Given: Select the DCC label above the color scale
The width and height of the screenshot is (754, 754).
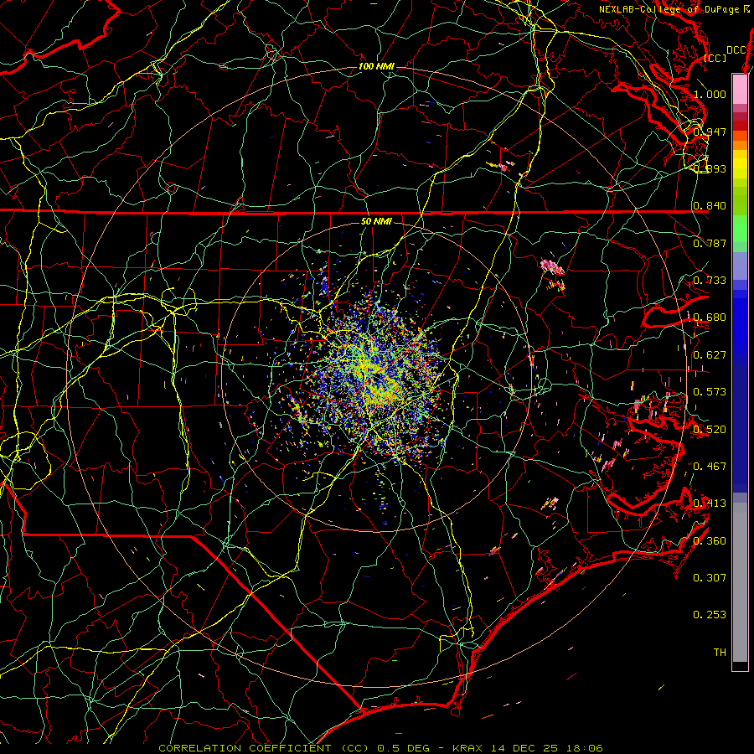Looking at the screenshot, I should 736,50.
